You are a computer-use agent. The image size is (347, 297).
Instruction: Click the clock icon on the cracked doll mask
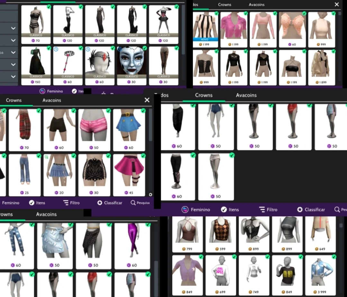coord(120,49)
